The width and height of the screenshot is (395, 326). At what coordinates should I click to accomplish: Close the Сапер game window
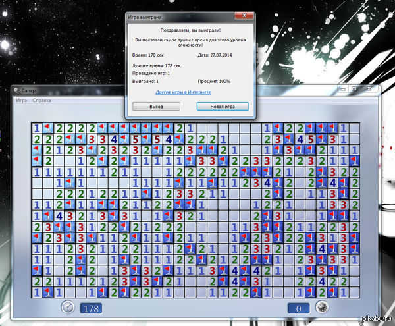coord(367,89)
